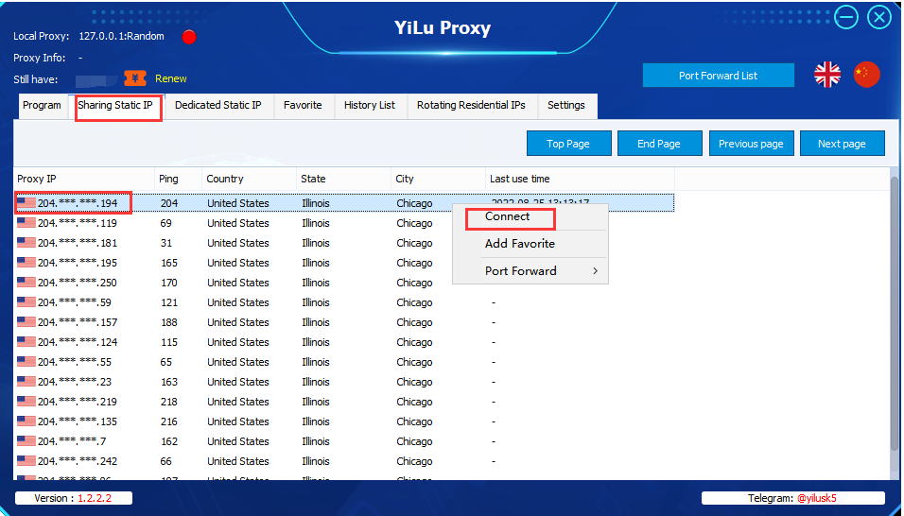Screen dimensions: 904x516
Task: Choose Add Favorite in context menu
Action: 520,244
